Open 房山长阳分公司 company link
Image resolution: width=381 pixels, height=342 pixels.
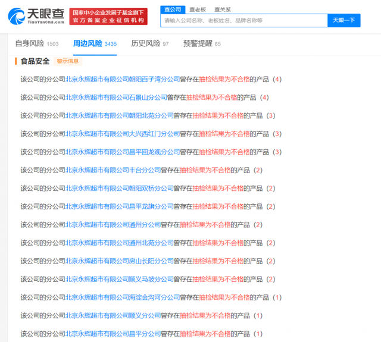tap(120, 261)
